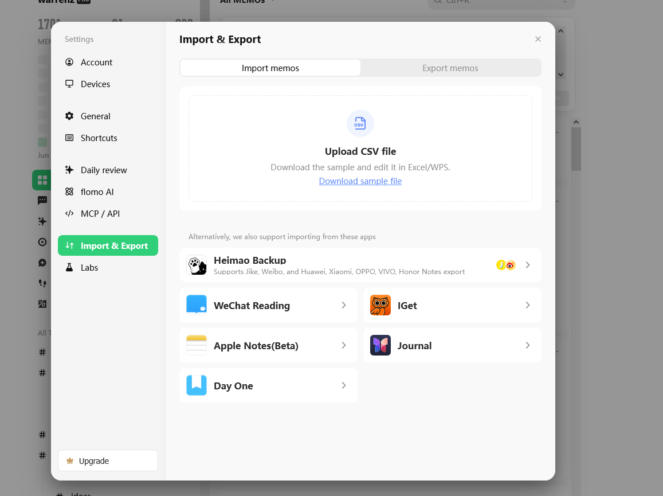
Task: Select Import & Export in sidebar
Action: (x=108, y=245)
